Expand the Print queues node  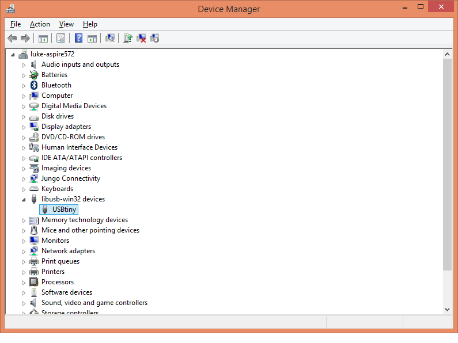pos(24,262)
